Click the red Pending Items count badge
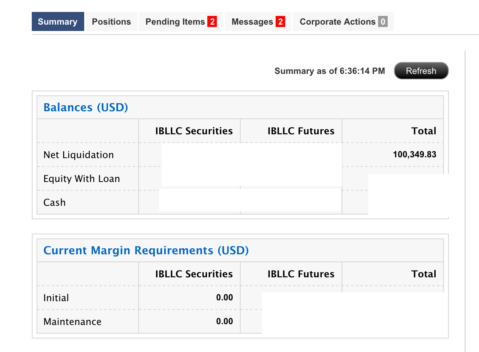This screenshot has height=352, width=479. (x=212, y=22)
